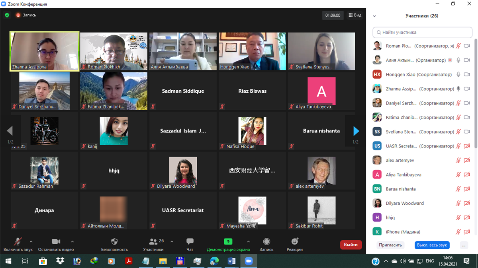Open the Chat (Чат) panel
Image resolution: width=478 pixels, height=268 pixels.
pyautogui.click(x=190, y=242)
